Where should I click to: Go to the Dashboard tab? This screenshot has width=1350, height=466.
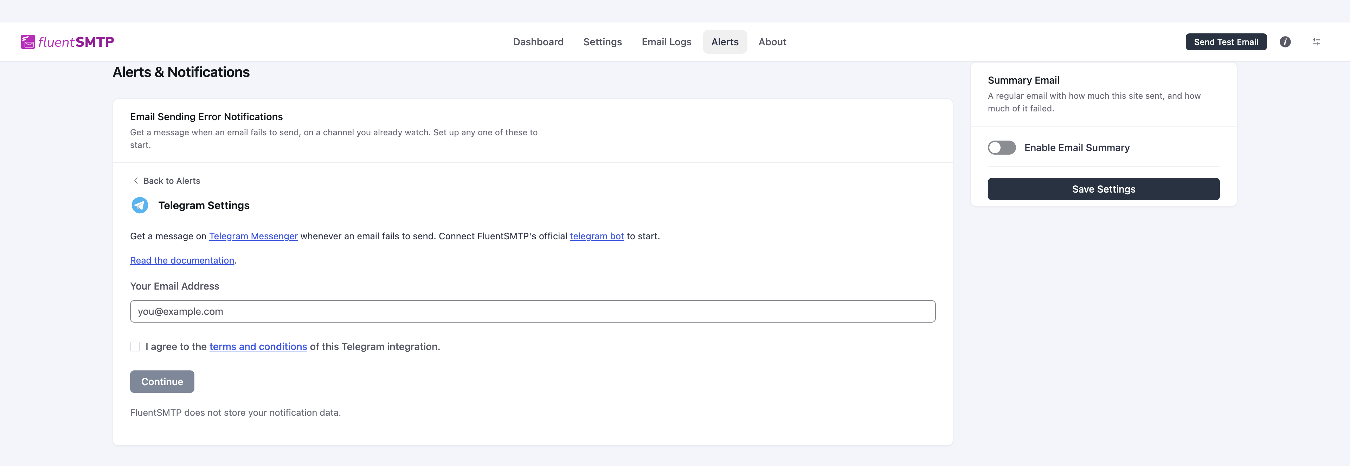[538, 42]
